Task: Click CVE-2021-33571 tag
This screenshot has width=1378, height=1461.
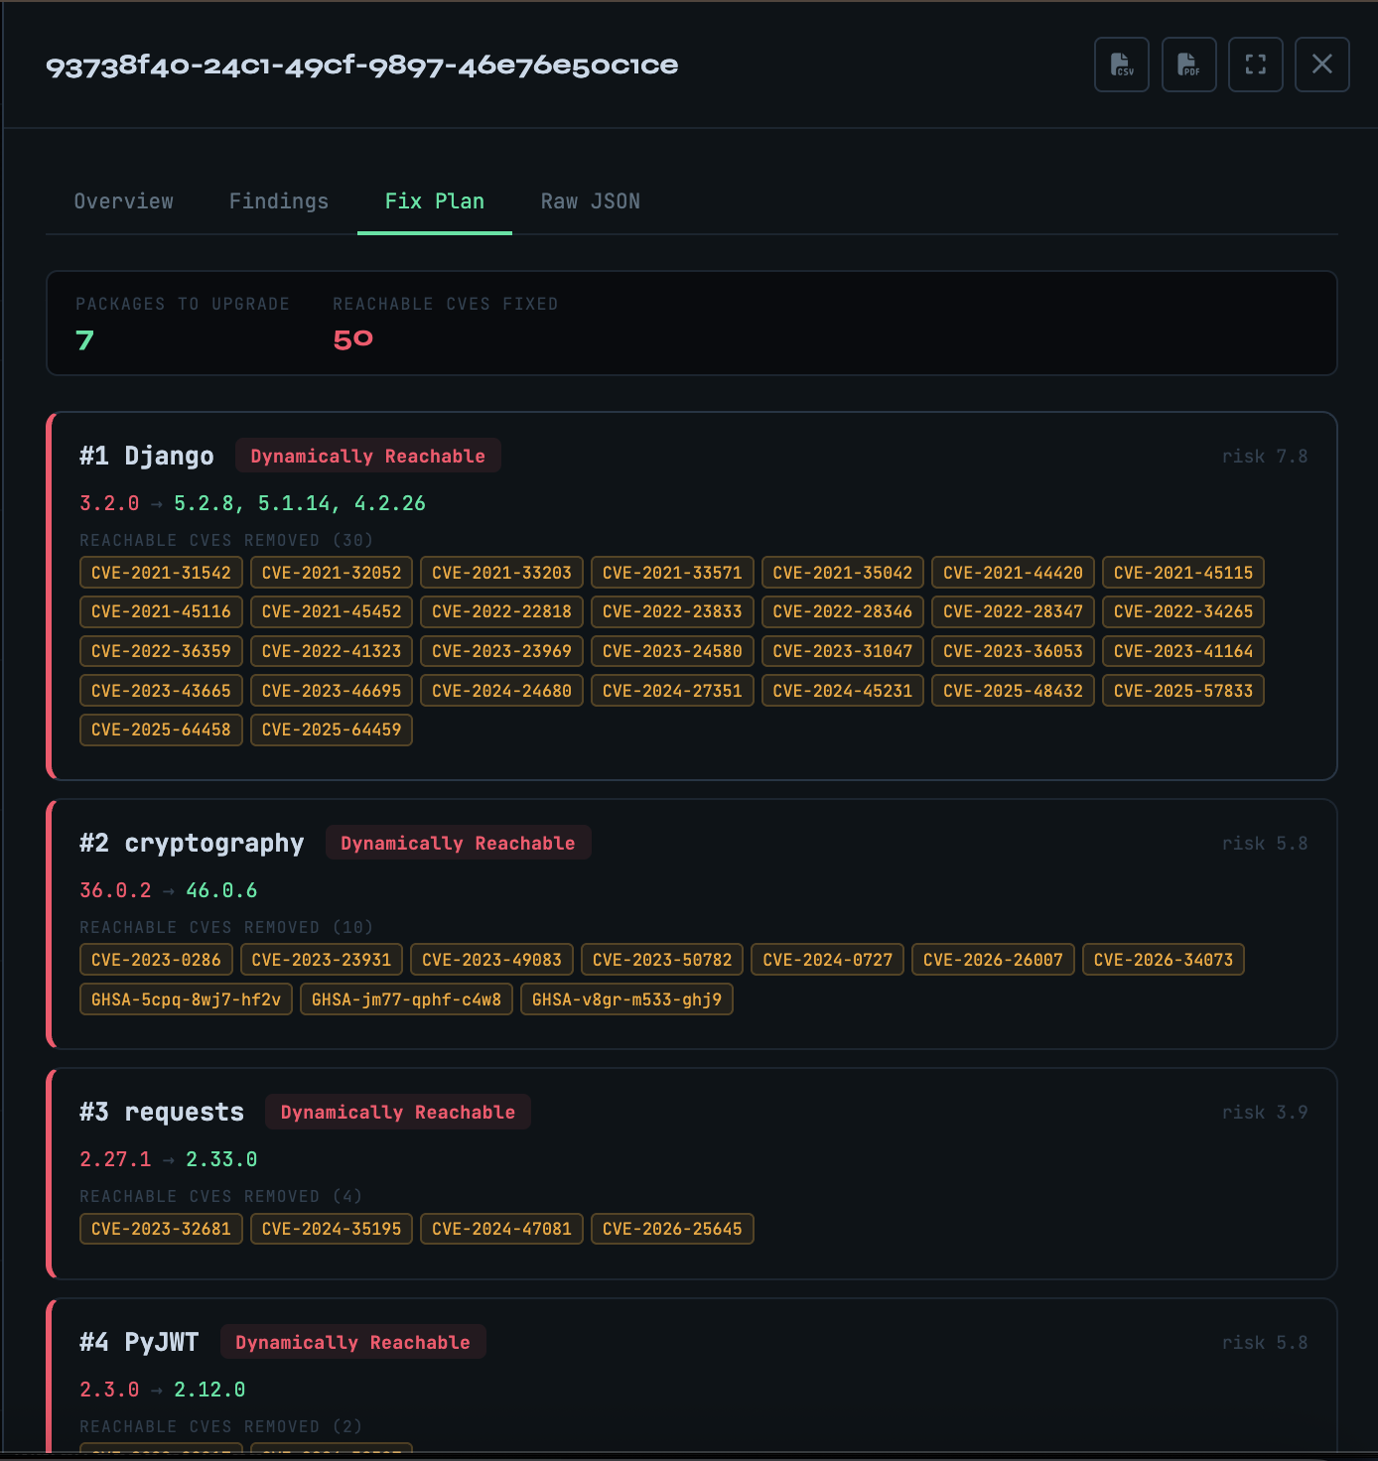Action: (x=672, y=573)
